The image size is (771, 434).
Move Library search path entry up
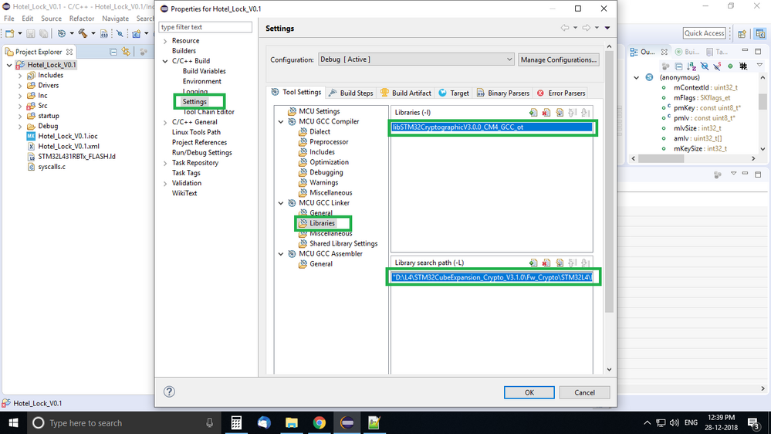pyautogui.click(x=573, y=263)
